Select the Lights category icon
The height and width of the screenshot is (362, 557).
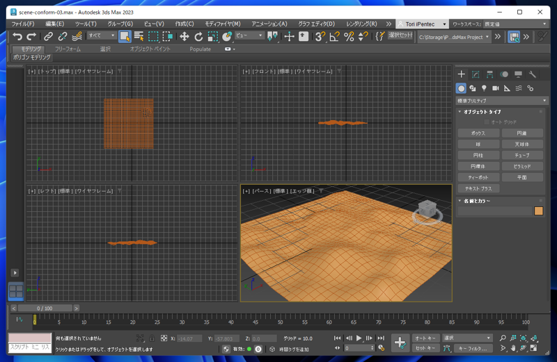click(x=484, y=88)
